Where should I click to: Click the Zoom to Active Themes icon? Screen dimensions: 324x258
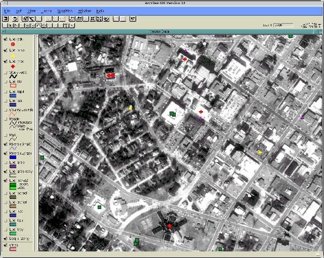(79, 19)
